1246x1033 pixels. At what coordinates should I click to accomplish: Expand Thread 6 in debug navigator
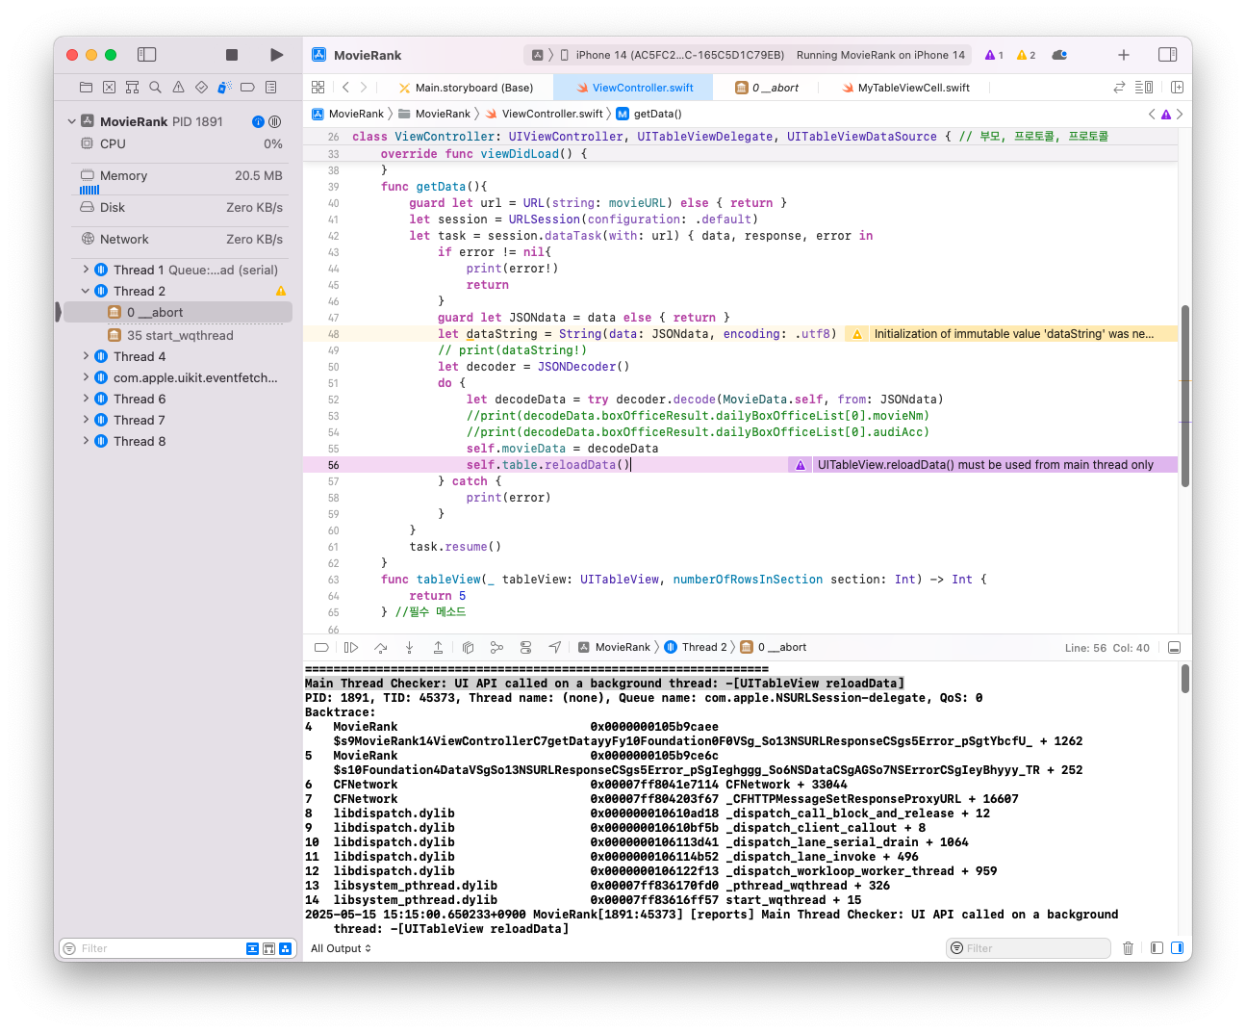(x=86, y=399)
